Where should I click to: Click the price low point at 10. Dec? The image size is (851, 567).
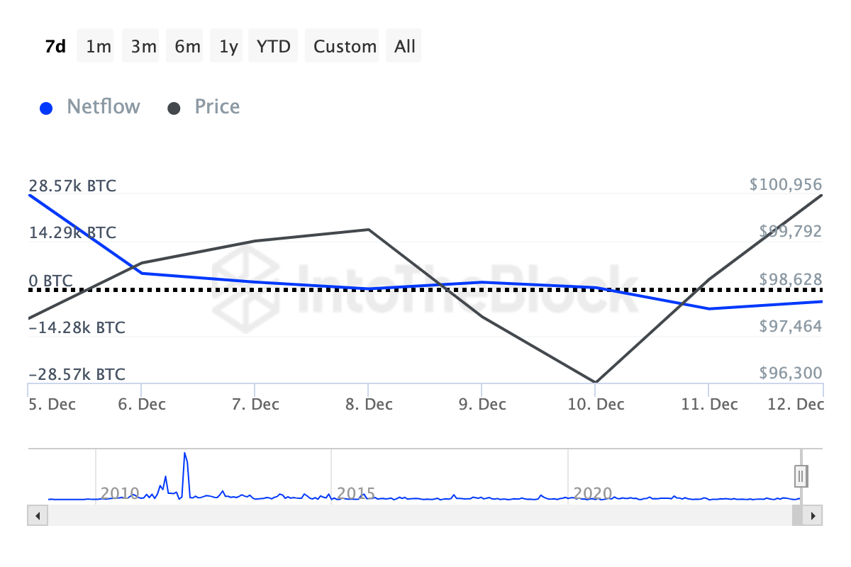(x=594, y=382)
